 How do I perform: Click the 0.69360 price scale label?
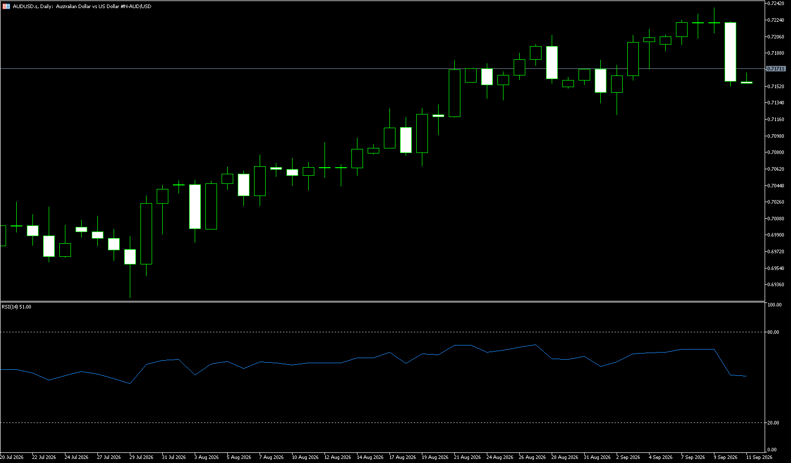pyautogui.click(x=776, y=285)
